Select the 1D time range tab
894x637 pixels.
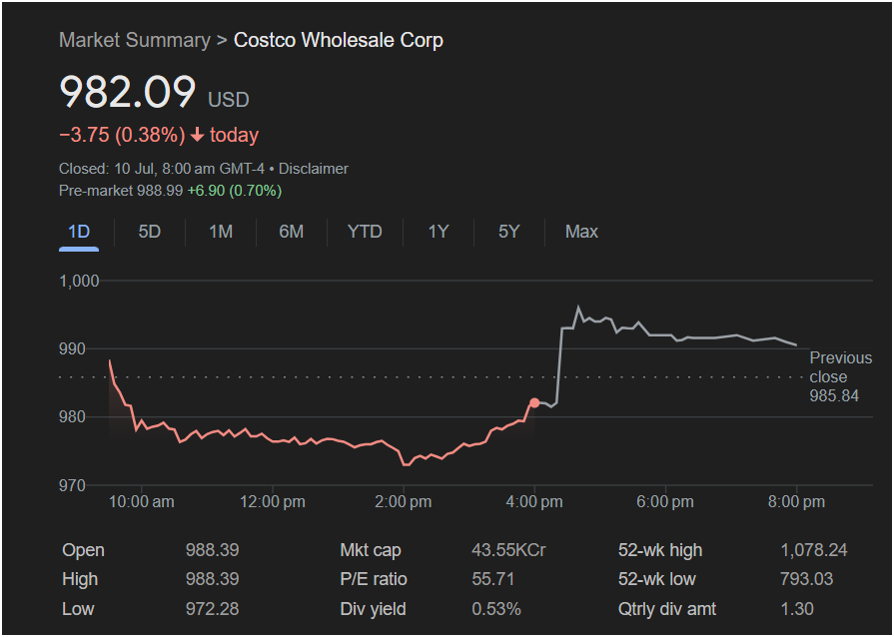(x=79, y=232)
